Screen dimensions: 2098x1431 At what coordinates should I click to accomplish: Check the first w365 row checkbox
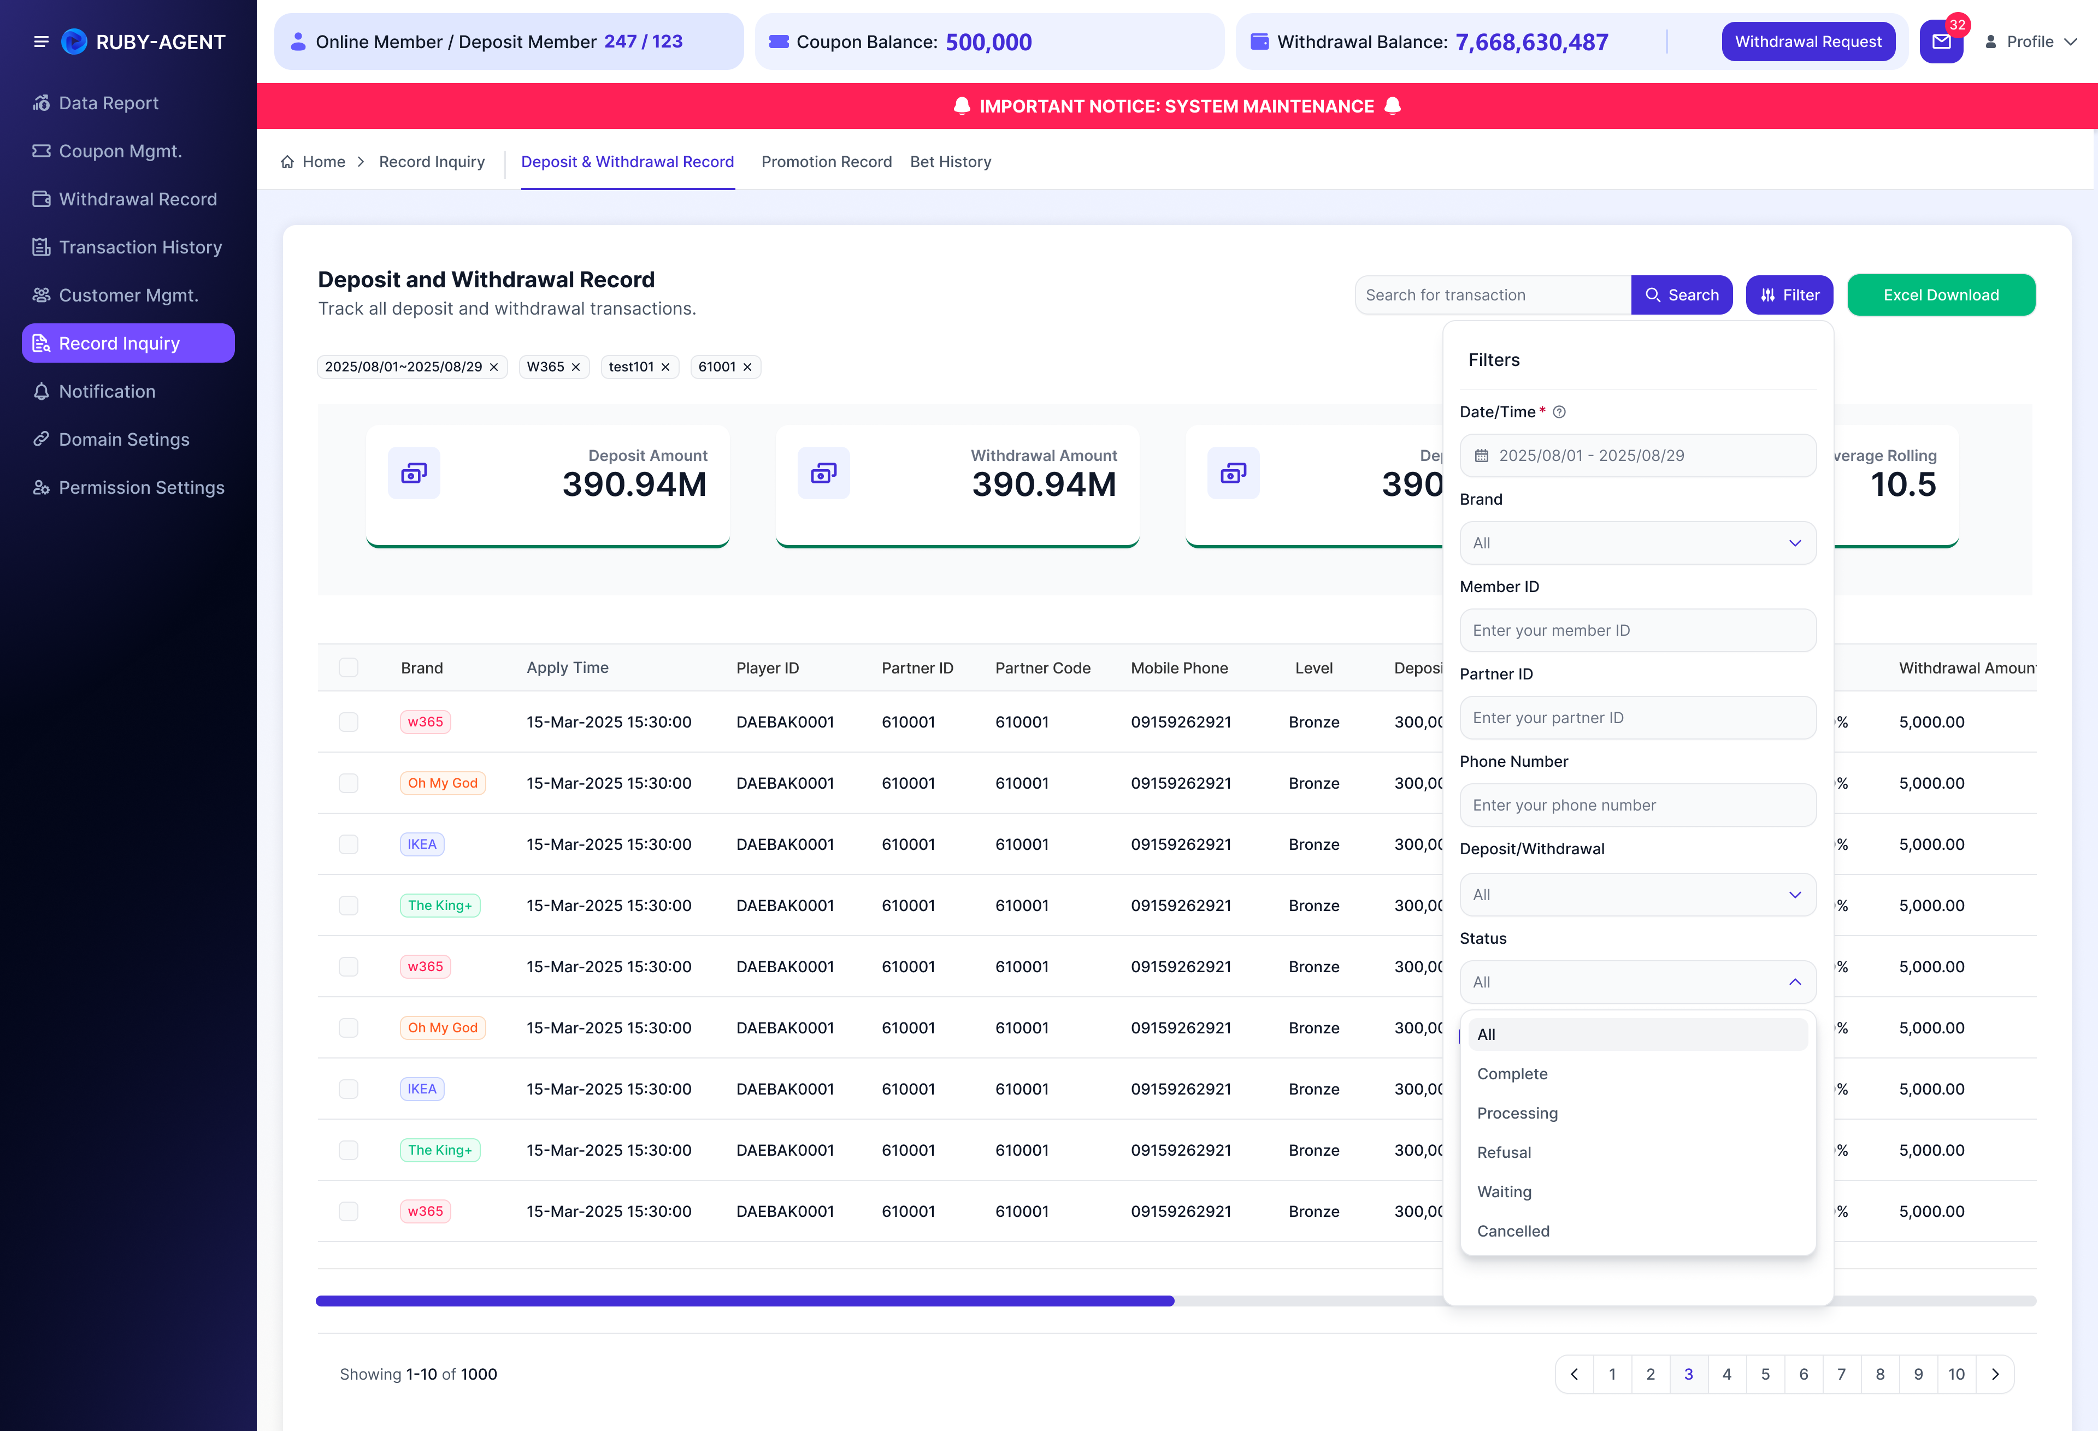pyautogui.click(x=349, y=722)
